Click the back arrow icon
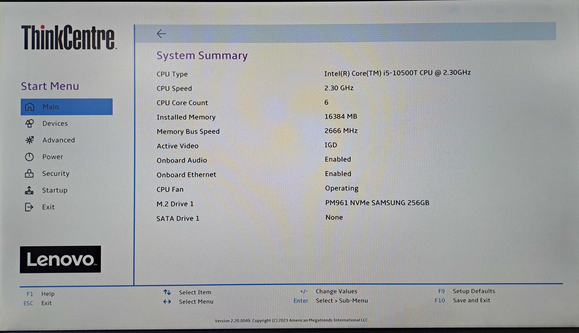579x333 pixels. [x=161, y=33]
